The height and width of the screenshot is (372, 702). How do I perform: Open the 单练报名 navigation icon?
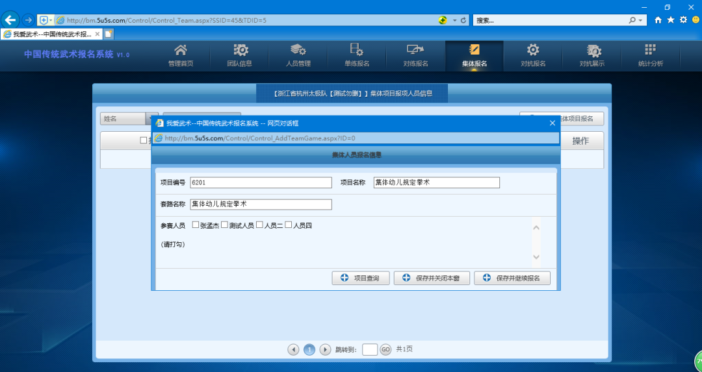click(357, 51)
